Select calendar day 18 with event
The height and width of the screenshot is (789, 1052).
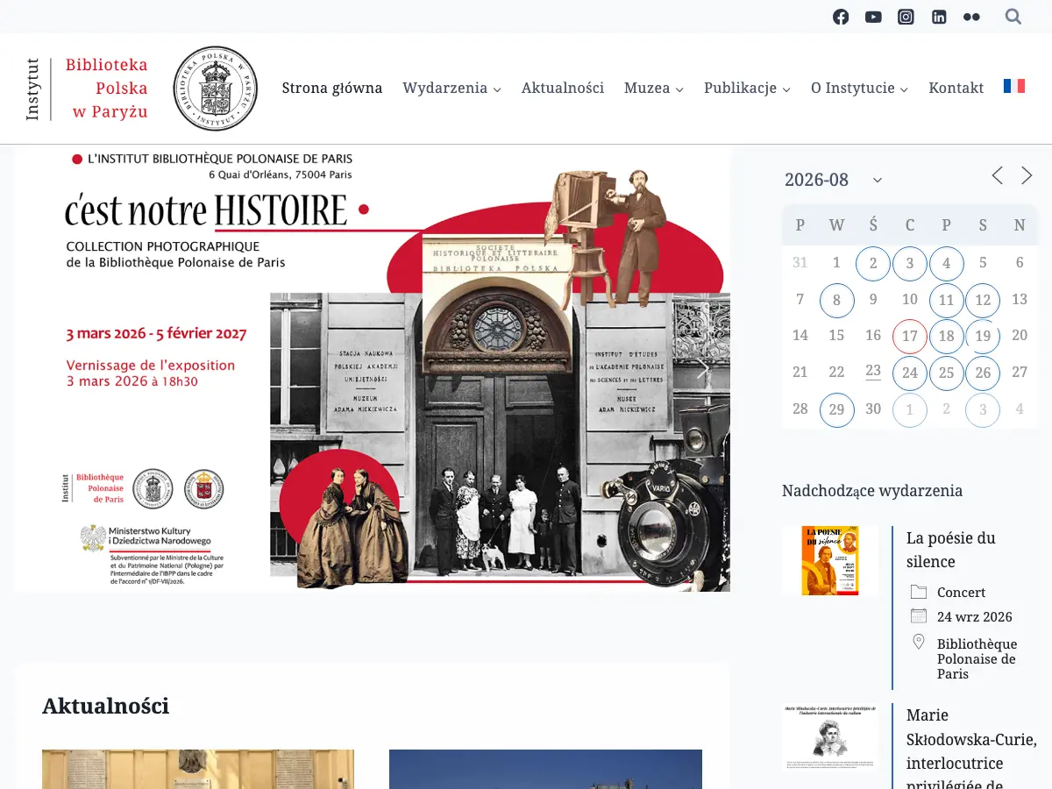(946, 336)
